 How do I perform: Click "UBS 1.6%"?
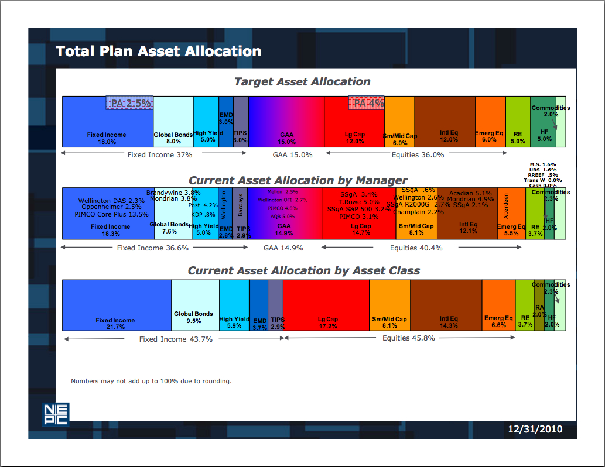click(x=543, y=170)
